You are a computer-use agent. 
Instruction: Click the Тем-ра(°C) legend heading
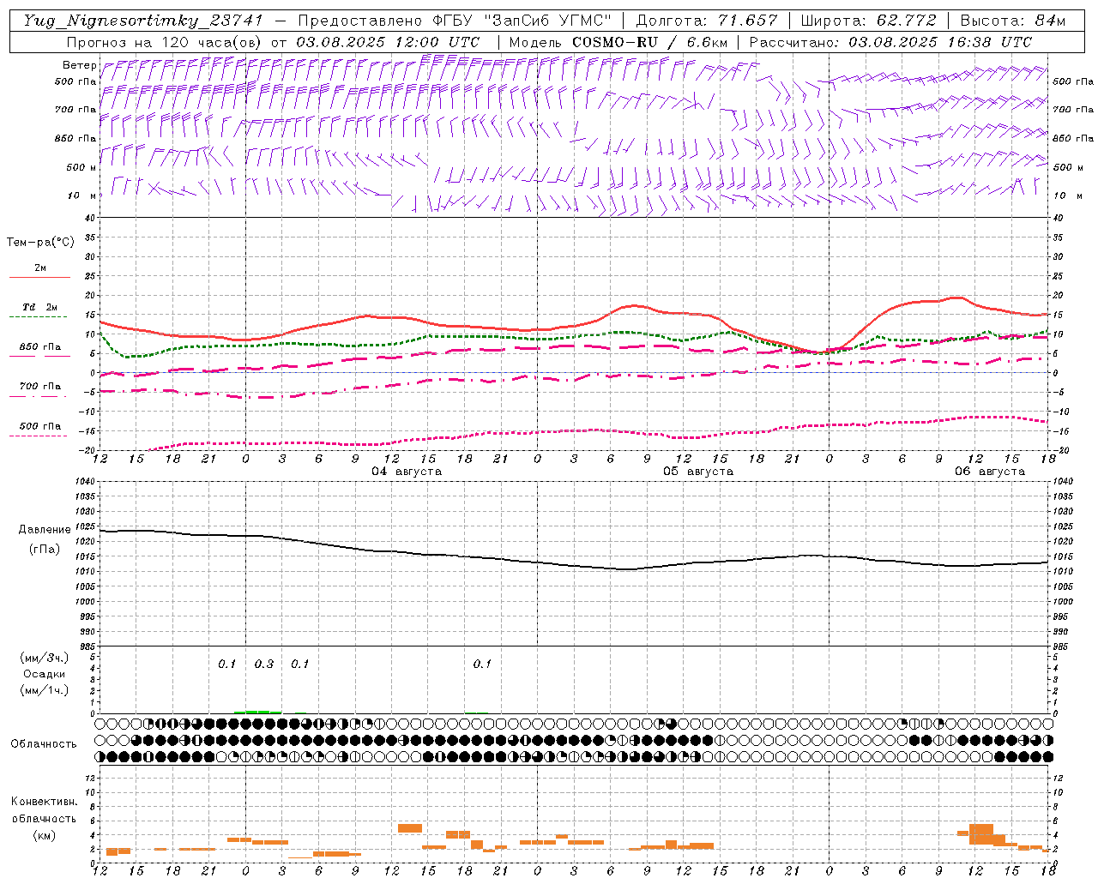40,243
